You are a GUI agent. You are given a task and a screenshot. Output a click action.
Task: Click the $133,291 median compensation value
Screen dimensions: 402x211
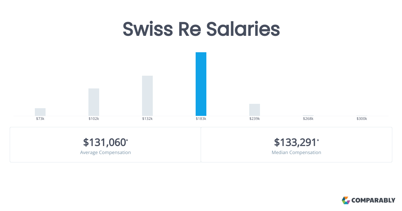[x=295, y=142]
